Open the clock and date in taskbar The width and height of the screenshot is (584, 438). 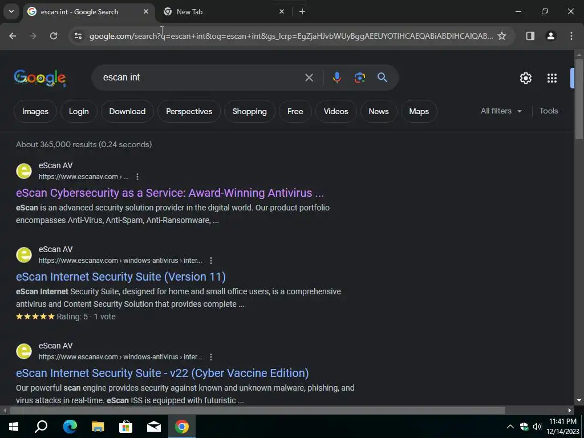(x=562, y=427)
